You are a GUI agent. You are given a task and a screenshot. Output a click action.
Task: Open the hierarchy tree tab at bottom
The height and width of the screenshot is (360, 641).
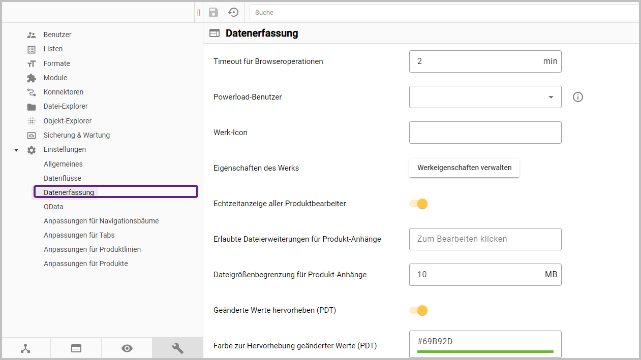(x=25, y=348)
